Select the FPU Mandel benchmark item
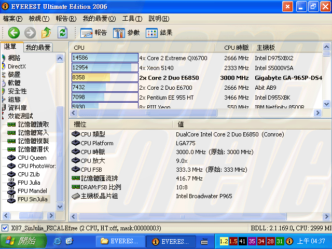Screen dimensions: 332x249 [32, 191]
